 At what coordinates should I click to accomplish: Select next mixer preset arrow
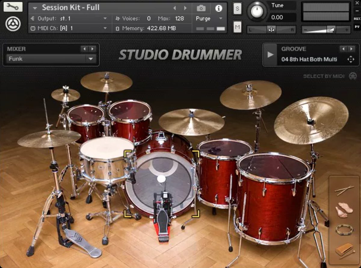[x=92, y=49]
